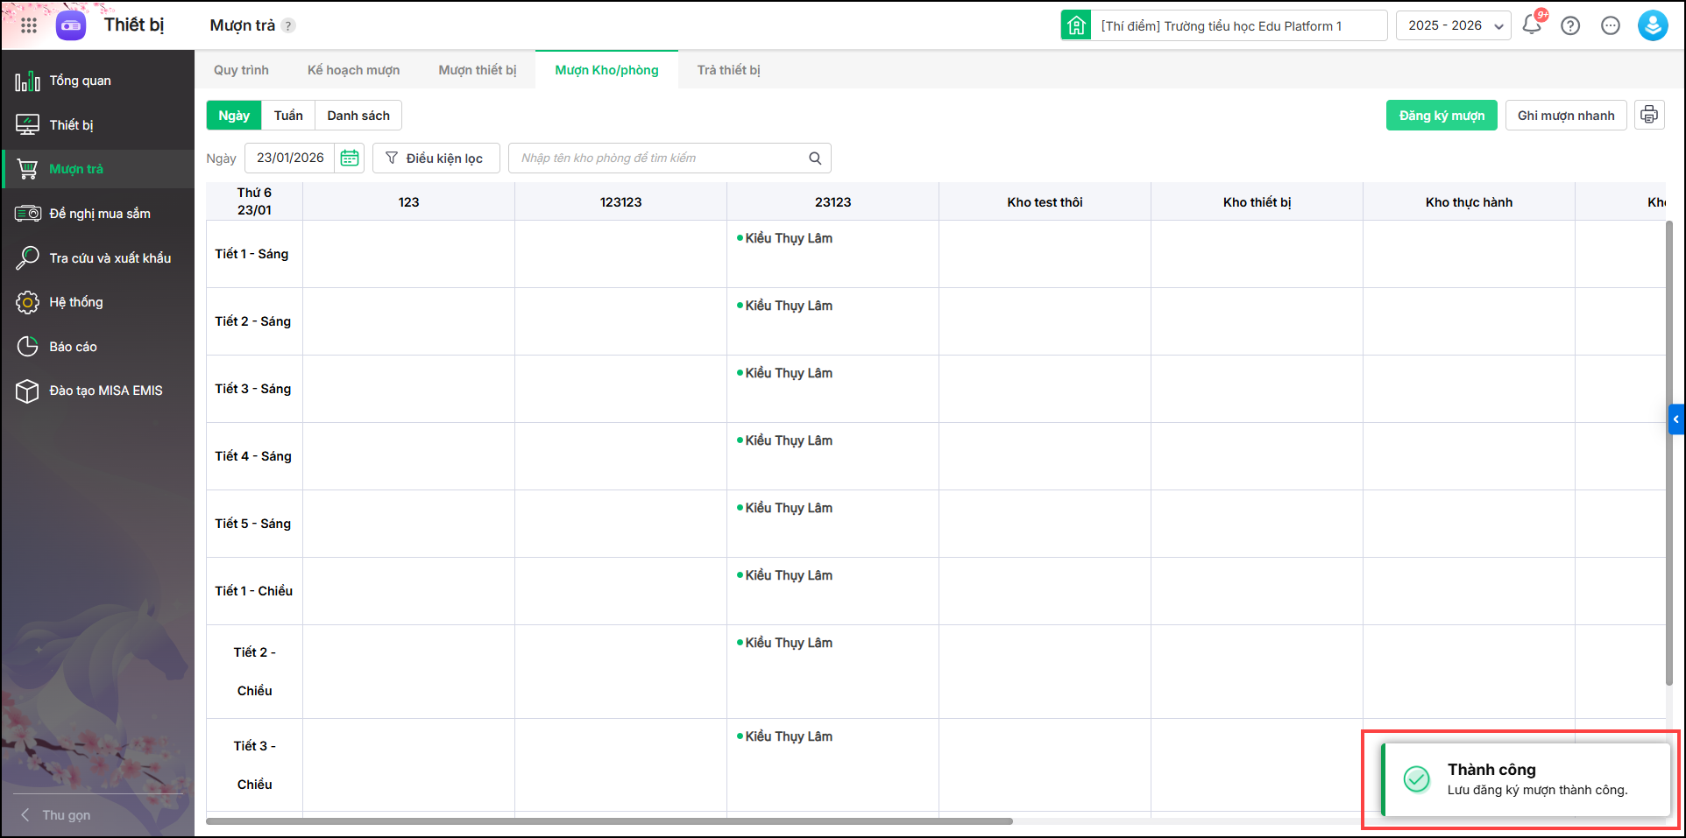Expand the 2025 - 2026 school year dropdown

pos(1453,25)
